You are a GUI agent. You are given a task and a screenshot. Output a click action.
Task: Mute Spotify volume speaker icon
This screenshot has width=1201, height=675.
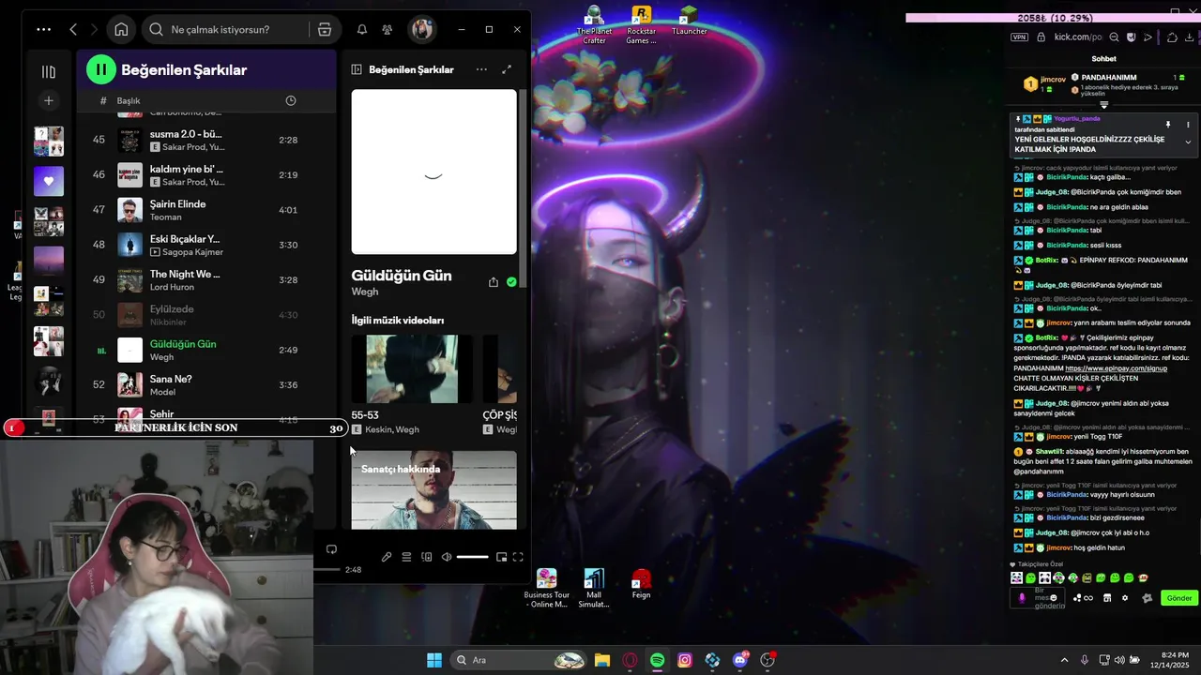pos(447,557)
